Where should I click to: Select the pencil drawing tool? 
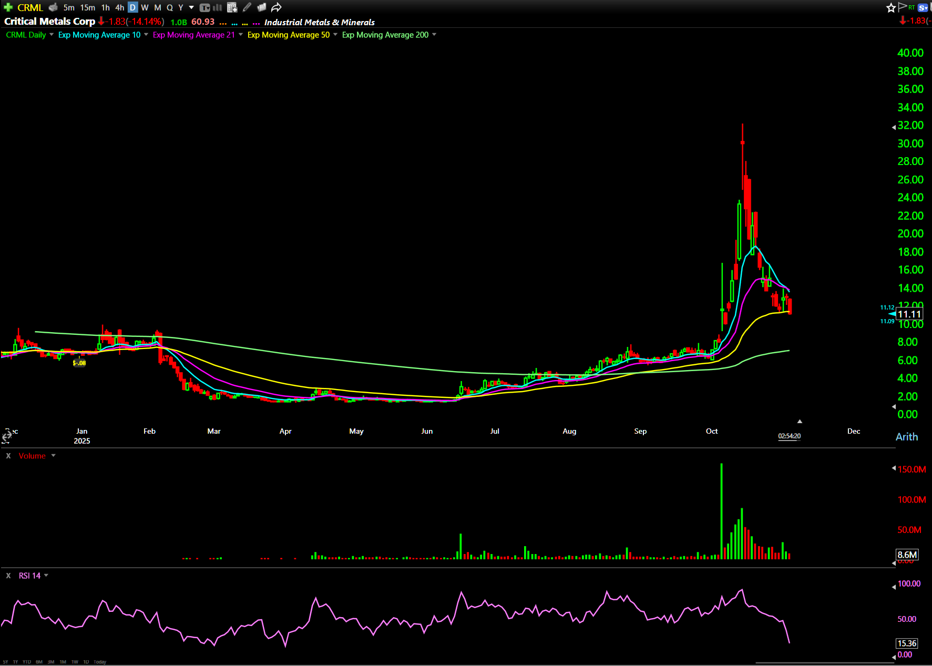coord(247,7)
